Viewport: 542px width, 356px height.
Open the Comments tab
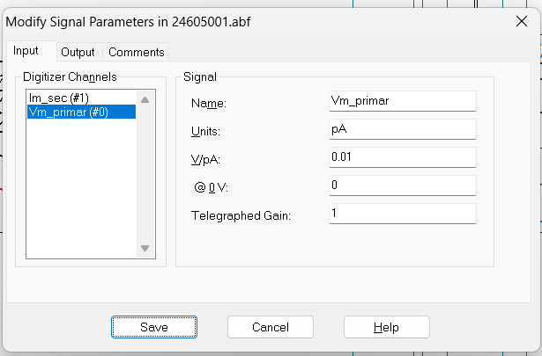coord(136,52)
